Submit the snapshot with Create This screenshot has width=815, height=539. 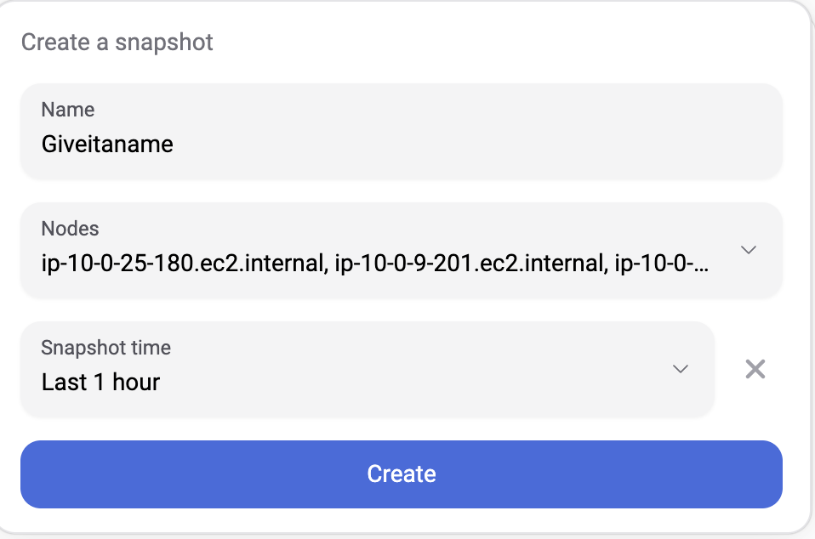[402, 474]
